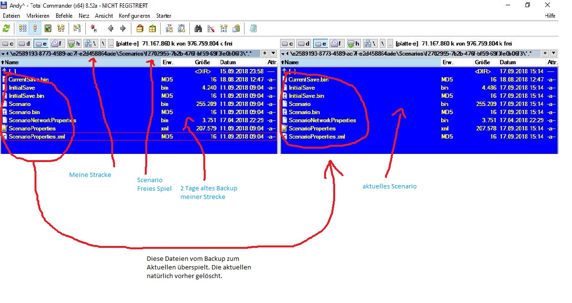
Task: Open right panel directory history dropdown arrow
Action: coord(553,53)
